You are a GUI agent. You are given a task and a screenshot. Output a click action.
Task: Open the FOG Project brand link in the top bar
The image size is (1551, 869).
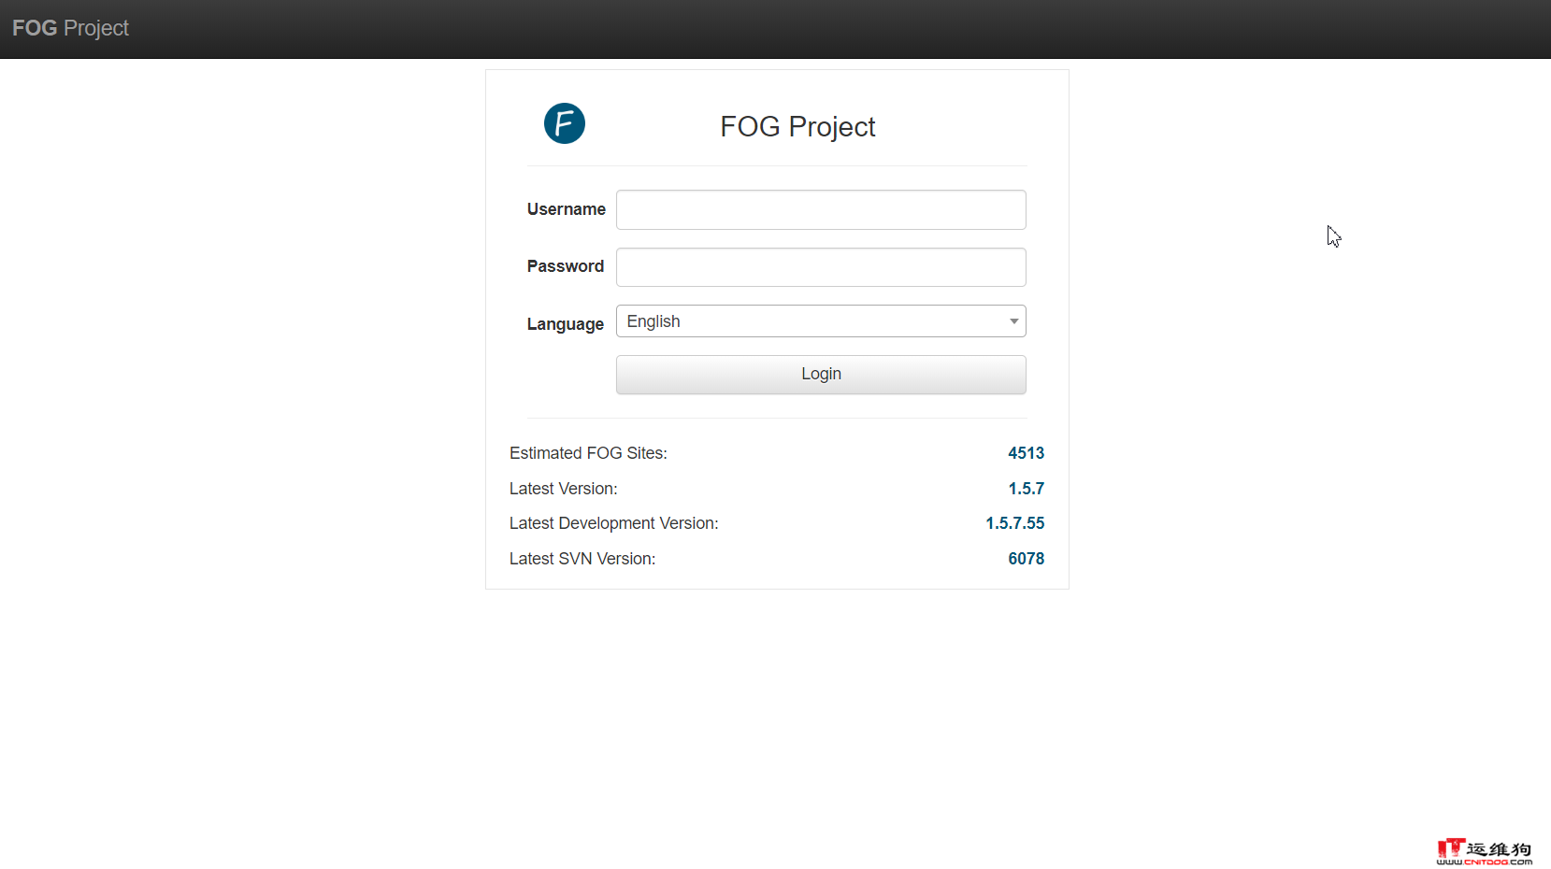pos(70,28)
